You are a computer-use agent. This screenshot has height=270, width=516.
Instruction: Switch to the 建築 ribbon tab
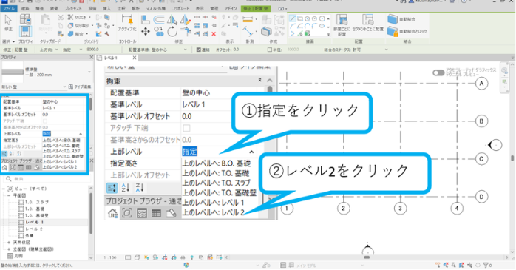pyautogui.click(x=25, y=9)
